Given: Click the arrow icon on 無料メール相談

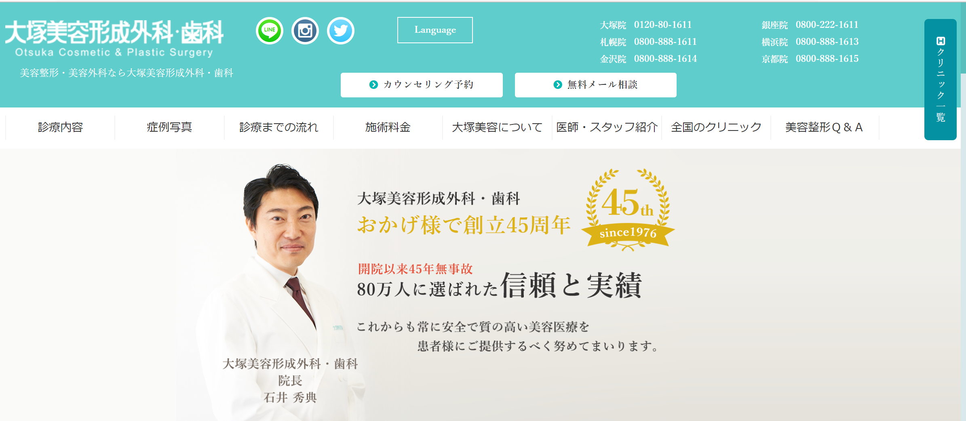Looking at the screenshot, I should [558, 85].
